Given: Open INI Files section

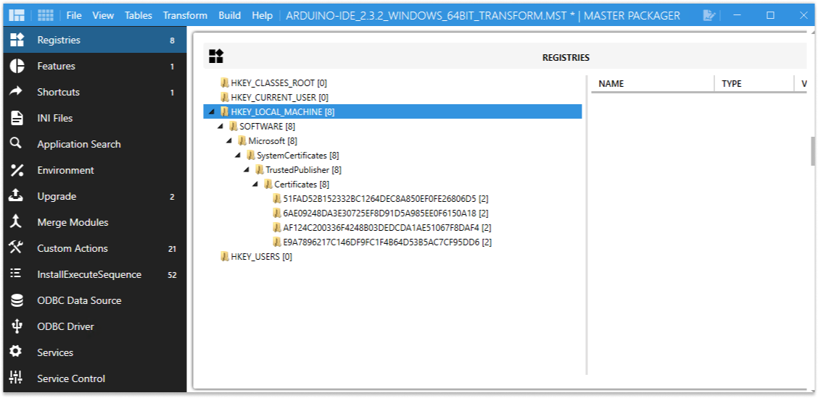Looking at the screenshot, I should 94,118.
